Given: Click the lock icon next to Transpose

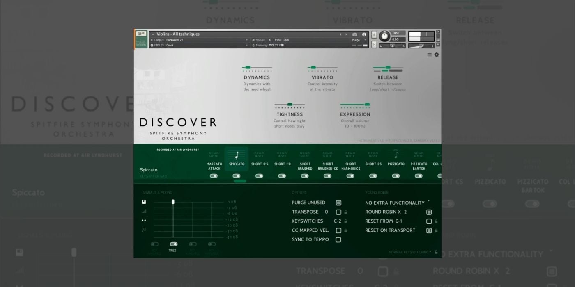Looking at the screenshot, I should pos(346,212).
